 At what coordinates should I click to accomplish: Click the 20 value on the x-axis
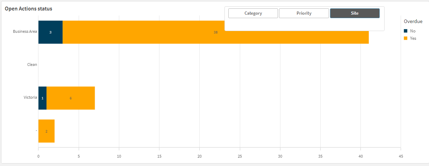tap(199, 156)
